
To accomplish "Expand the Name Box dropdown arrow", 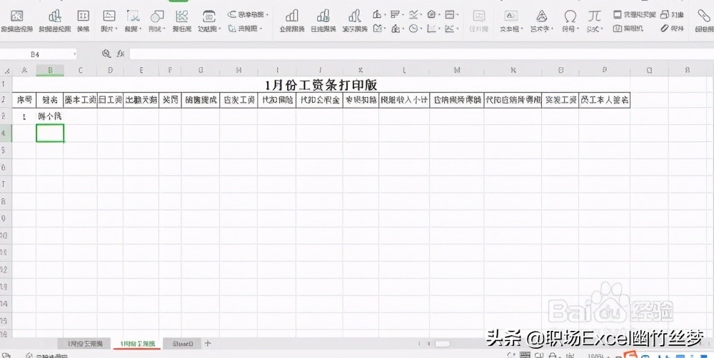I will coord(74,54).
